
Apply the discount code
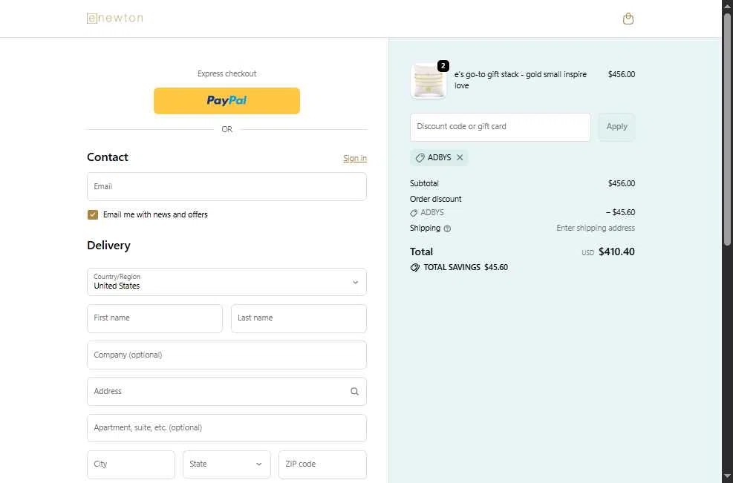(x=616, y=127)
